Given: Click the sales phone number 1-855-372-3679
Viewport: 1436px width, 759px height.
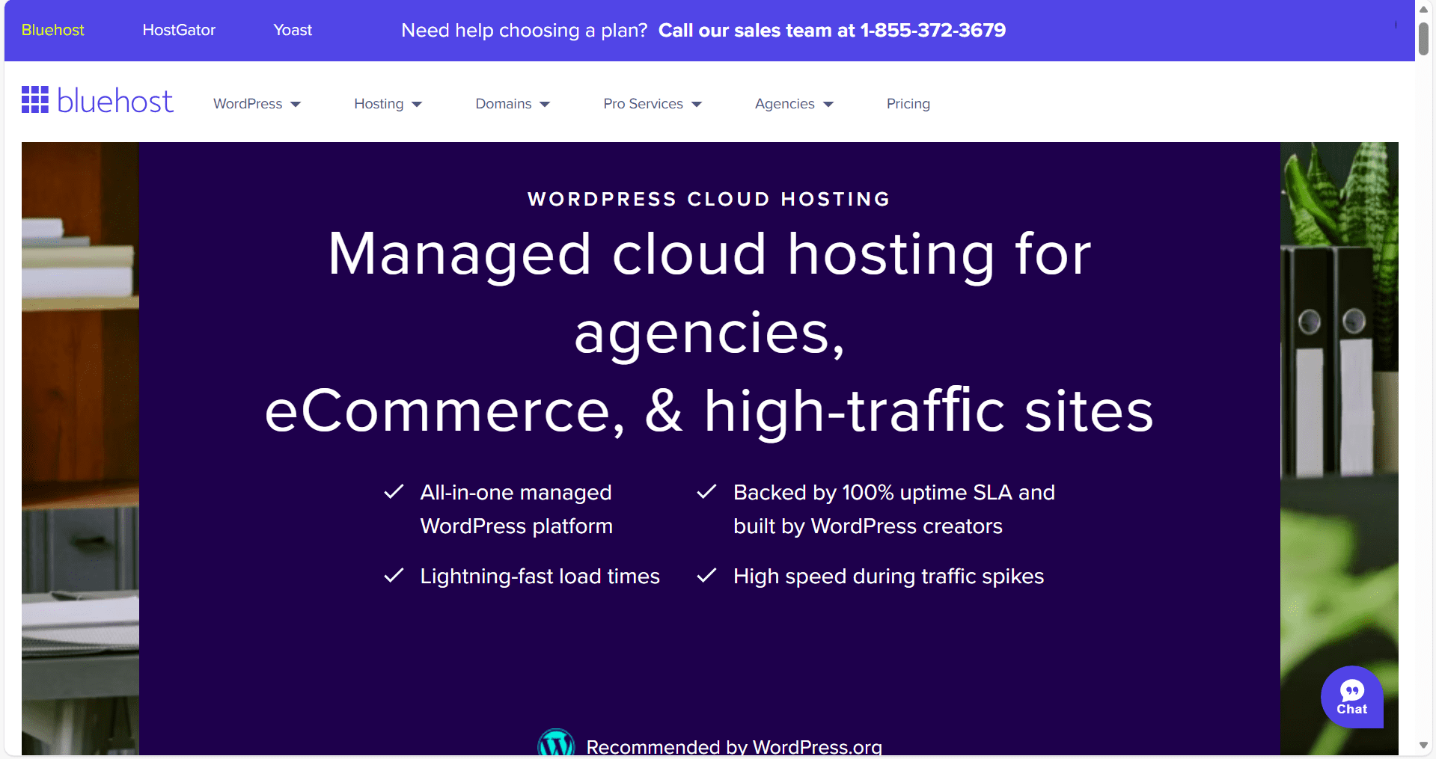Looking at the screenshot, I should pyautogui.click(x=933, y=31).
